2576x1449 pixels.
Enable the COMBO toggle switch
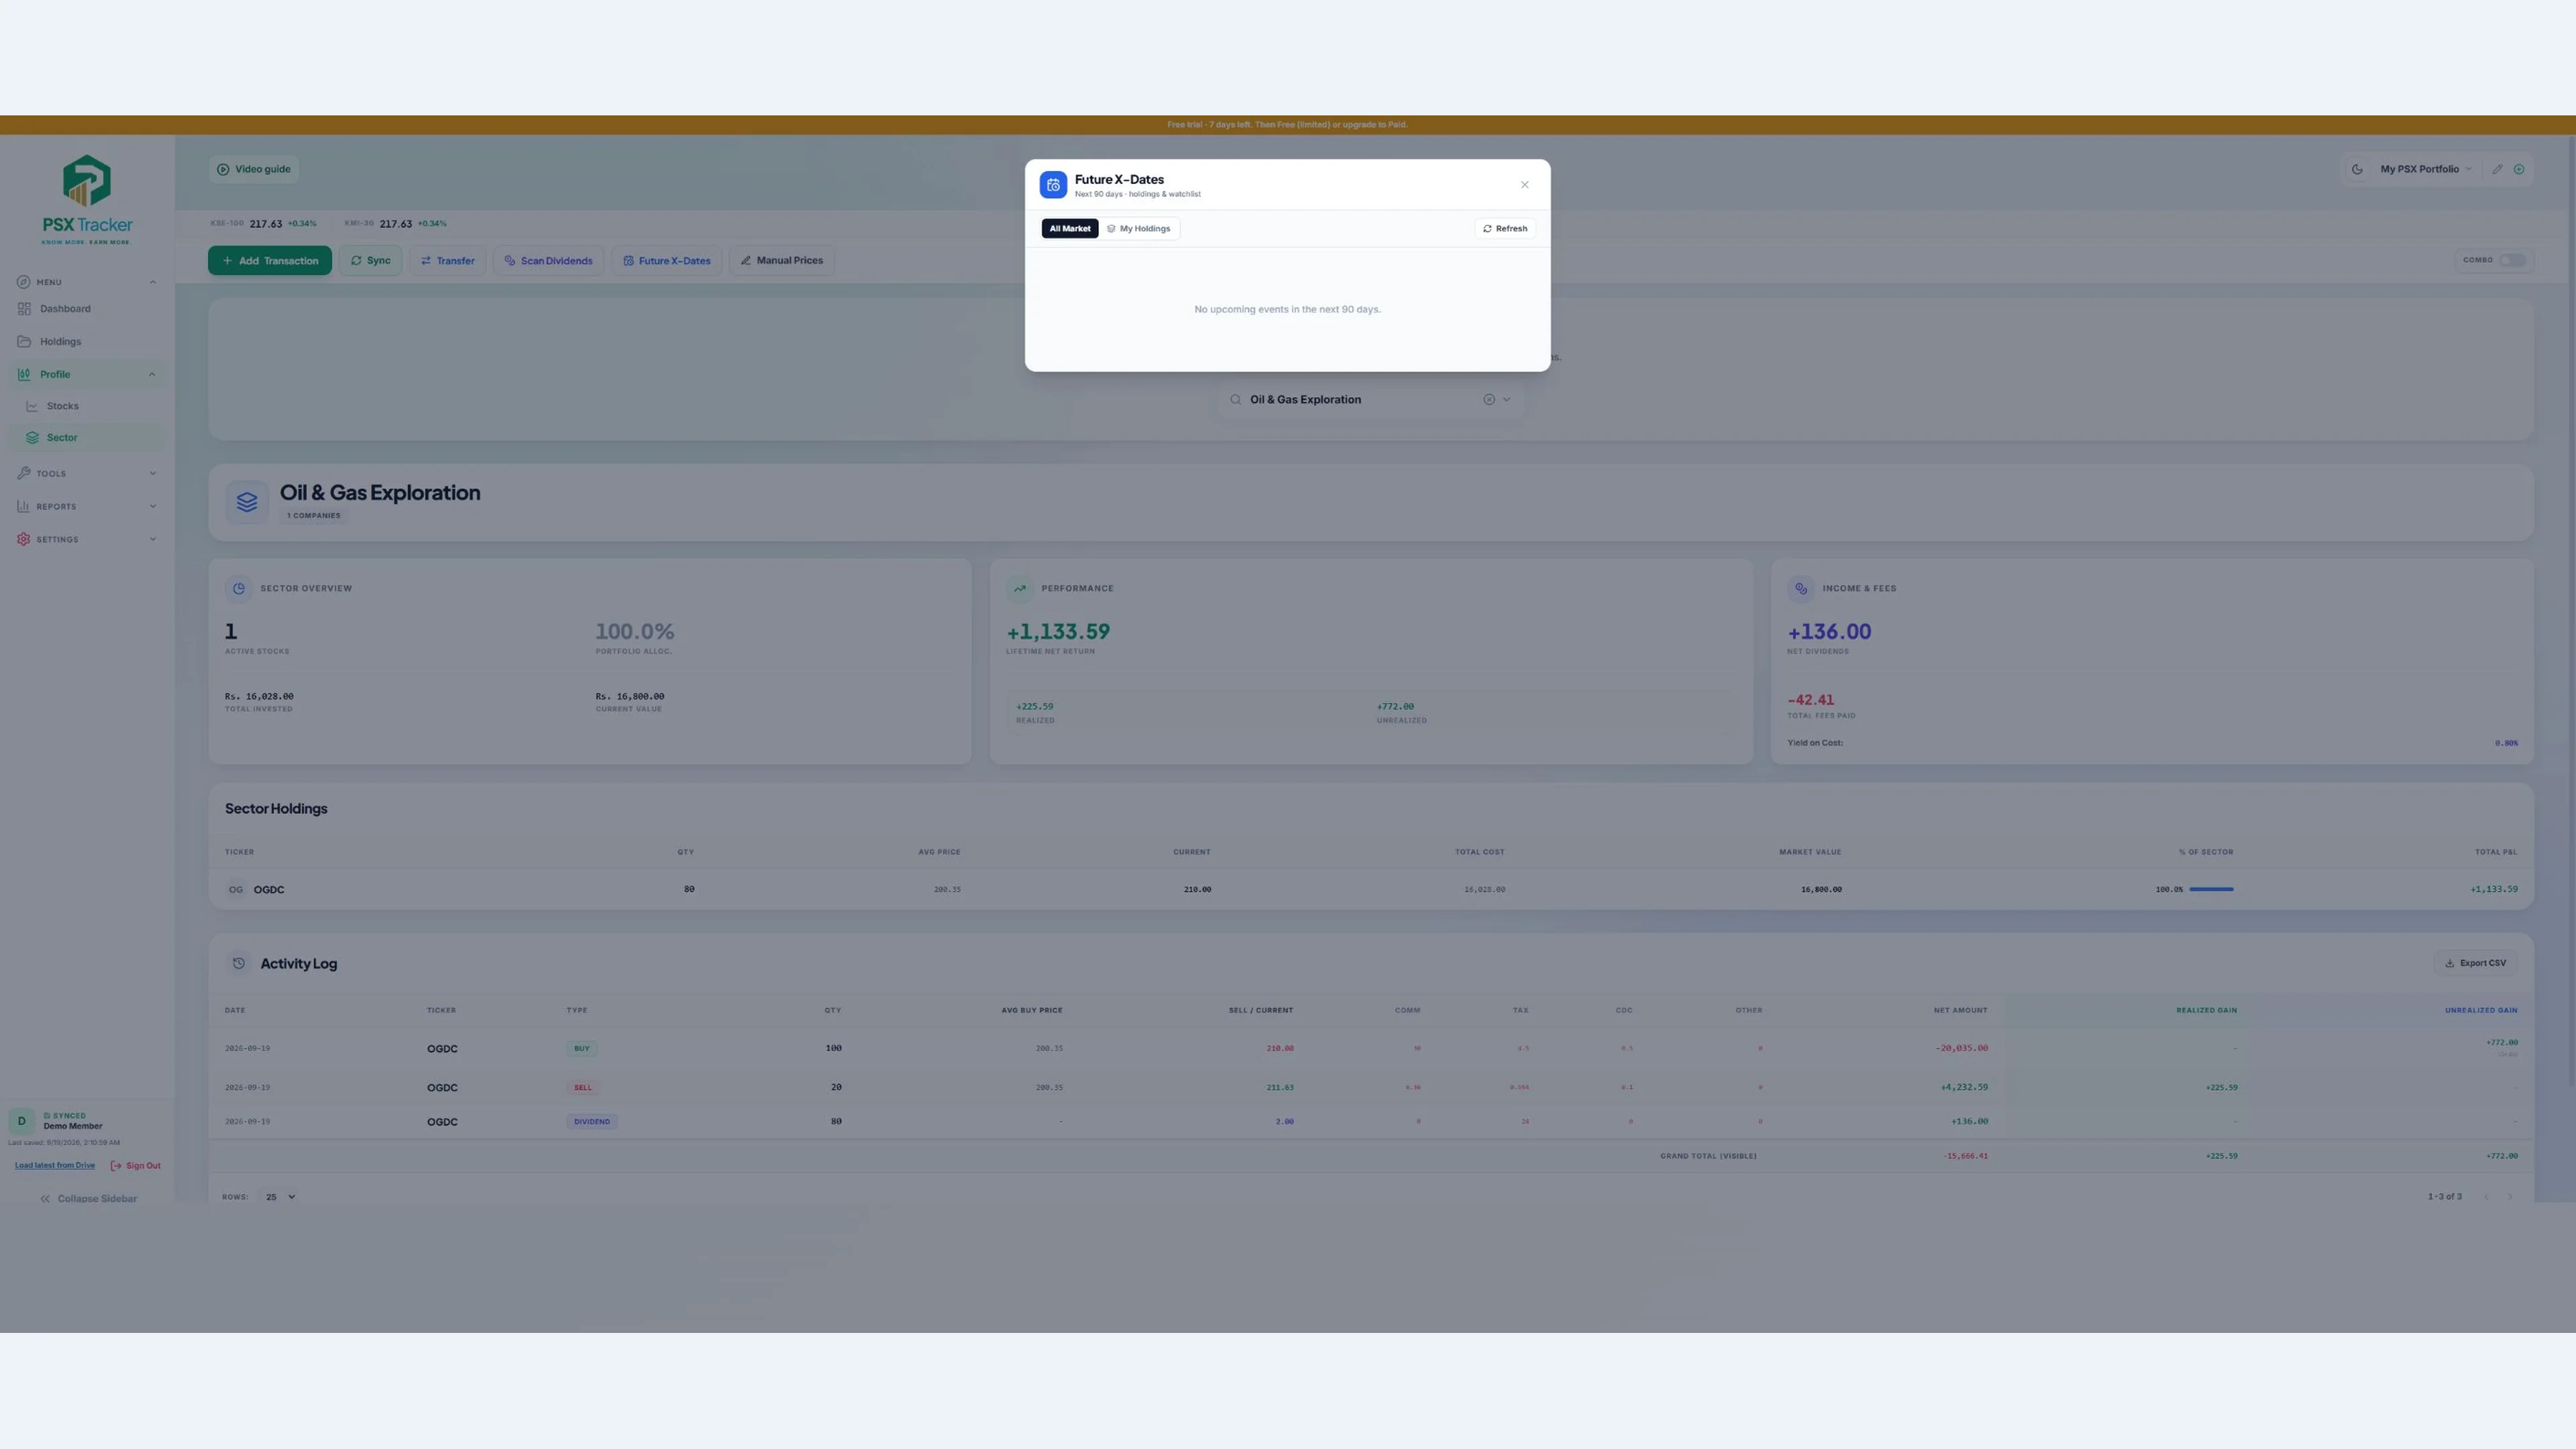coord(2512,260)
